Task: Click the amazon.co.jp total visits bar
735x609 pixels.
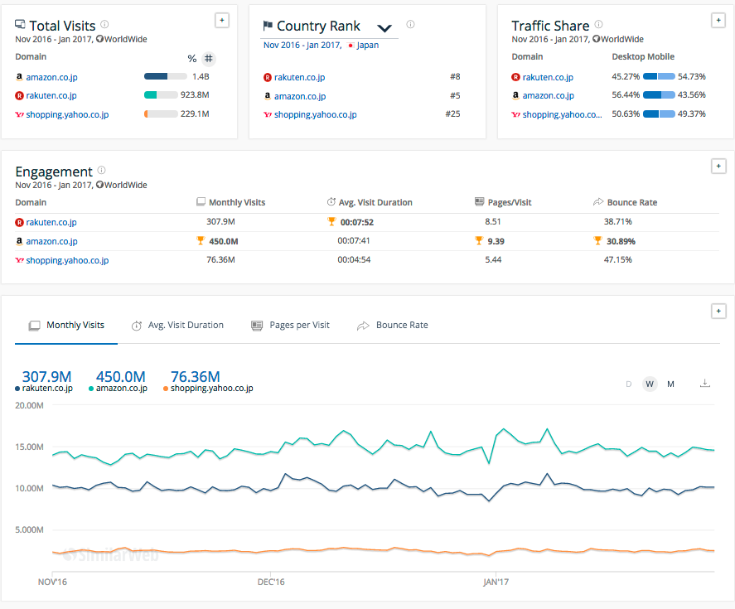Action: tap(166, 76)
